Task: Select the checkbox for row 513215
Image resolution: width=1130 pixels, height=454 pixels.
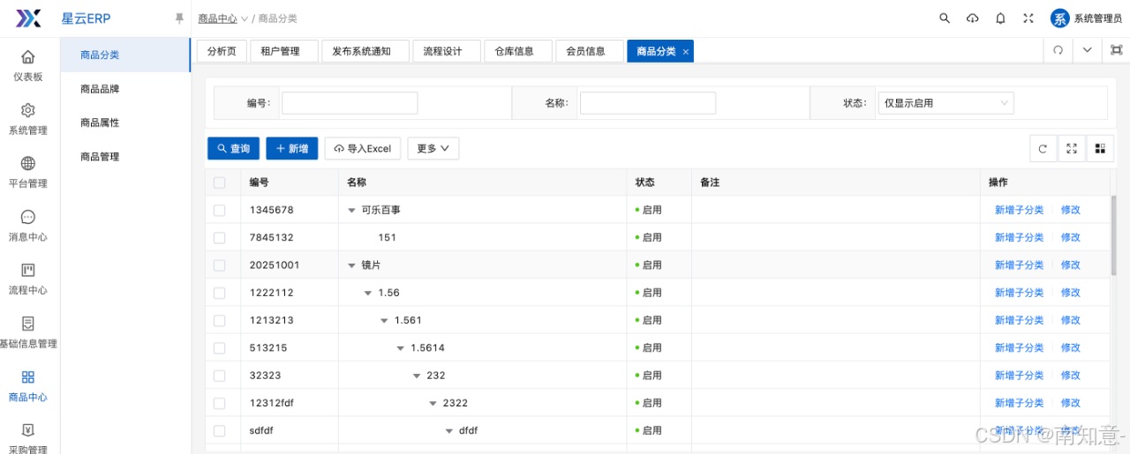Action: (x=220, y=347)
